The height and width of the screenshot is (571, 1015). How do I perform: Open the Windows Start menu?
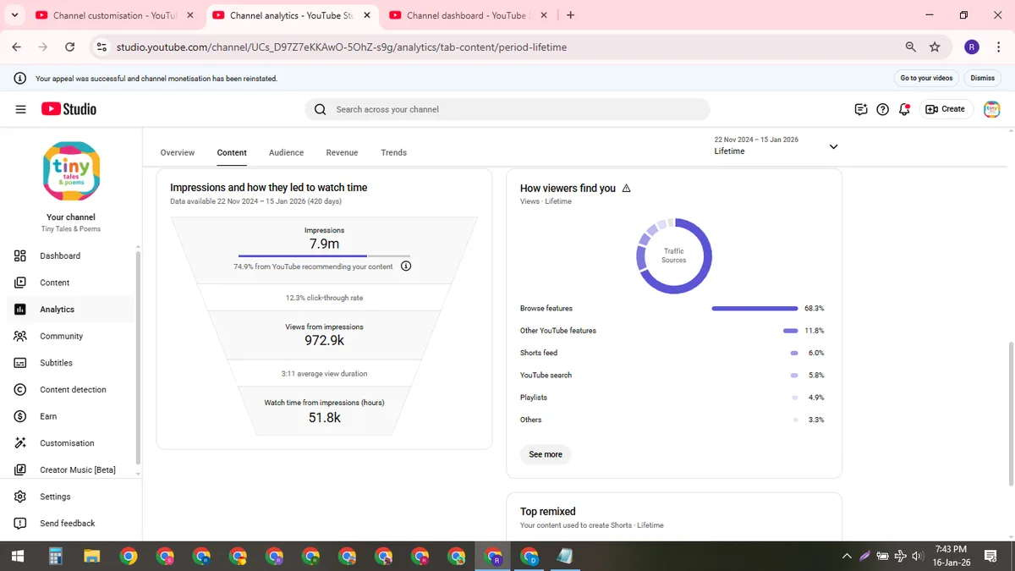[x=19, y=556]
